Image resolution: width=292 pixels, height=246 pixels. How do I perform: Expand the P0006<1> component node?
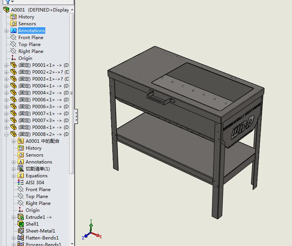point(7,100)
